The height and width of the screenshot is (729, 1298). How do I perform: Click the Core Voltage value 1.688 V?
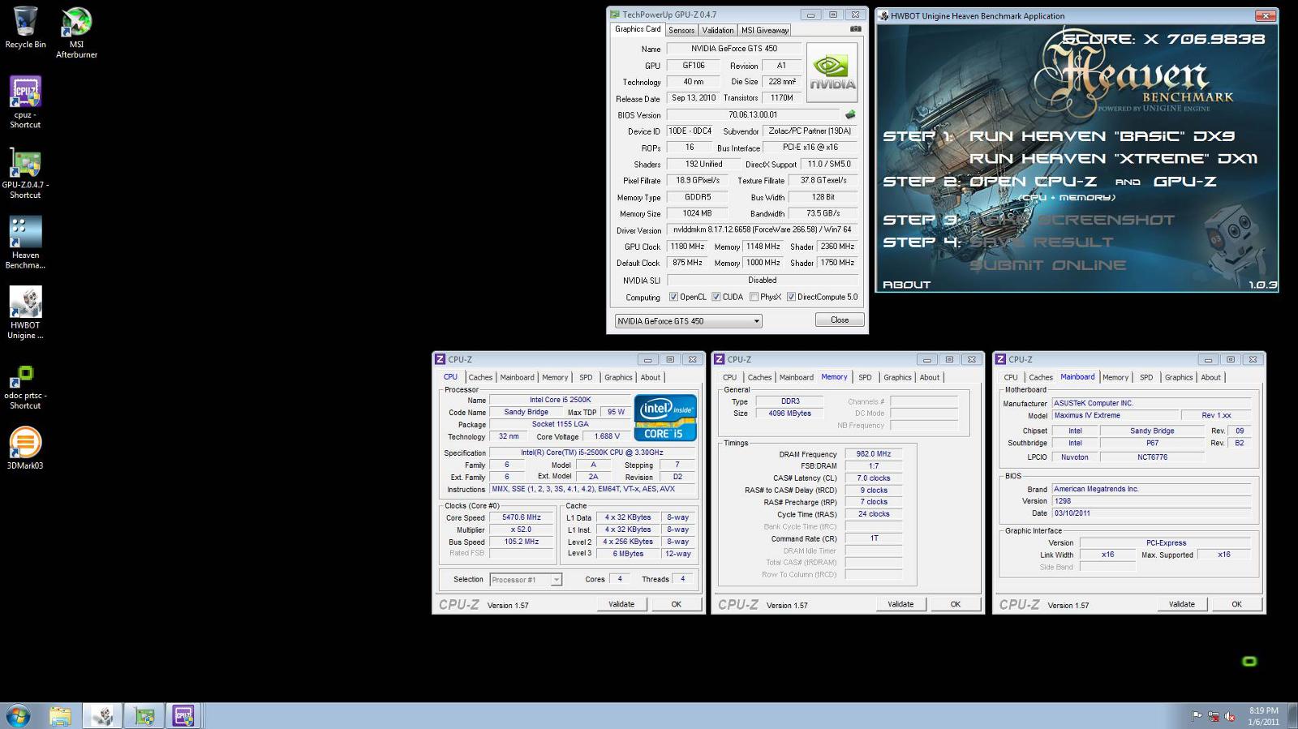606,436
